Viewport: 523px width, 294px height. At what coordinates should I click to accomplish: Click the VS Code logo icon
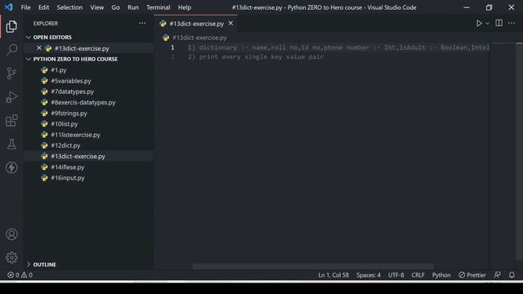pyautogui.click(x=9, y=7)
